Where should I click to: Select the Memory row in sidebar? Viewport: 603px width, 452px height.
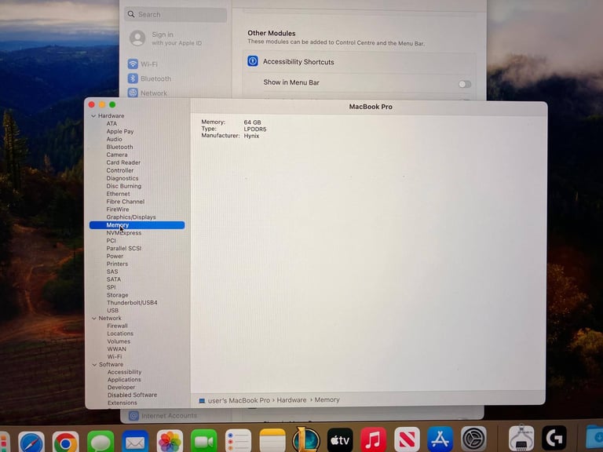tap(137, 225)
